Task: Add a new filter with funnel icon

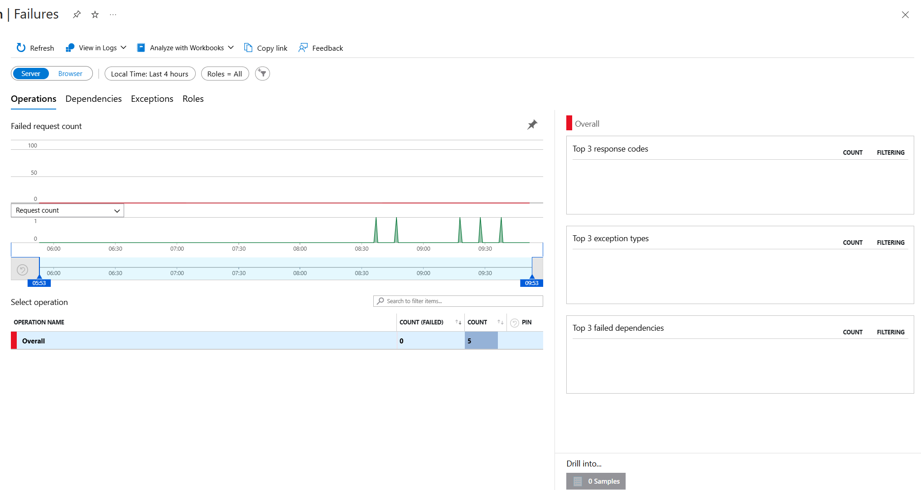Action: point(262,73)
